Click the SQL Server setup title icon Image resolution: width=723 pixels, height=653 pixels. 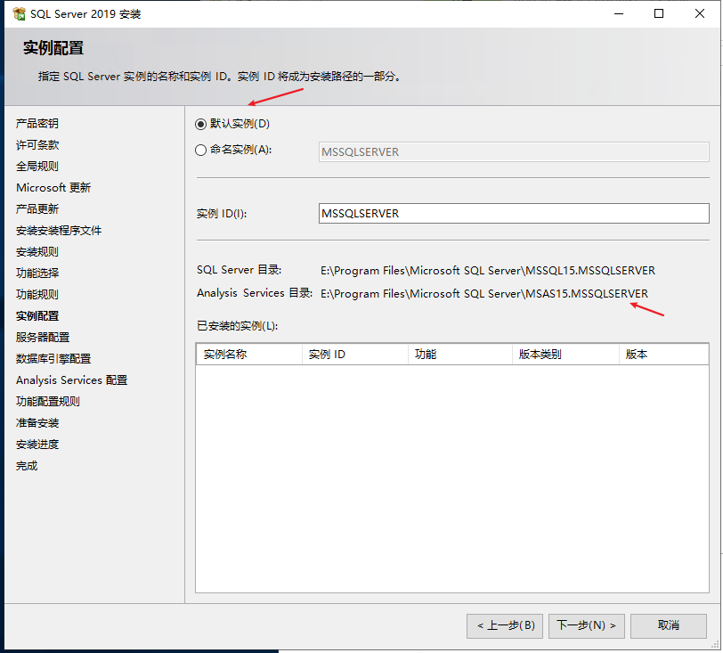click(19, 14)
